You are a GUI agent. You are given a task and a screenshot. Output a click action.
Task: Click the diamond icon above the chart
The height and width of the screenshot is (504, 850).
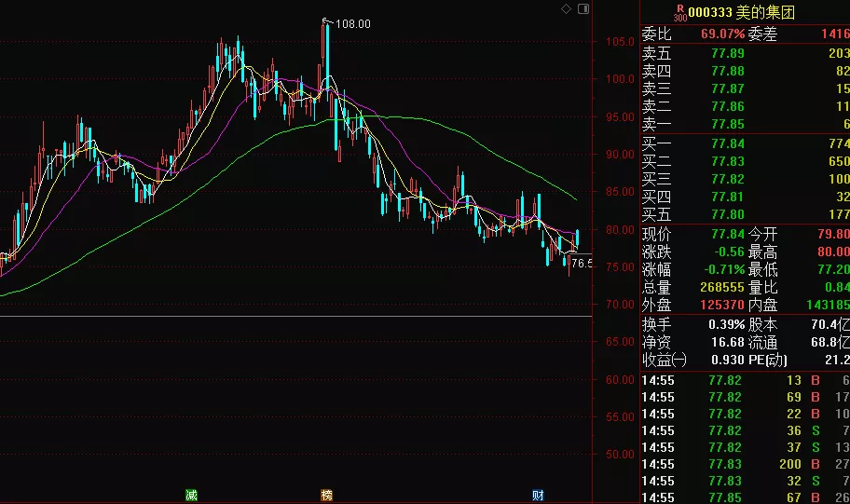pyautogui.click(x=566, y=8)
